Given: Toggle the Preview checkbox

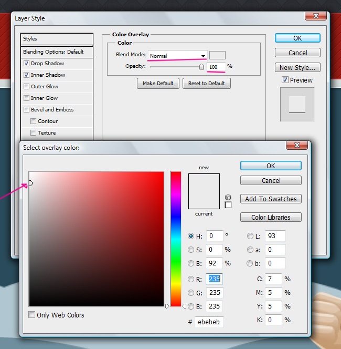Looking at the screenshot, I should [x=285, y=80].
